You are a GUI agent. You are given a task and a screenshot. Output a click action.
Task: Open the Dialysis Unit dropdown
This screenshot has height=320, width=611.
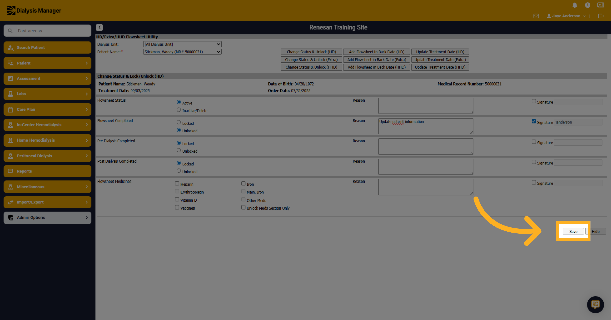click(182, 44)
